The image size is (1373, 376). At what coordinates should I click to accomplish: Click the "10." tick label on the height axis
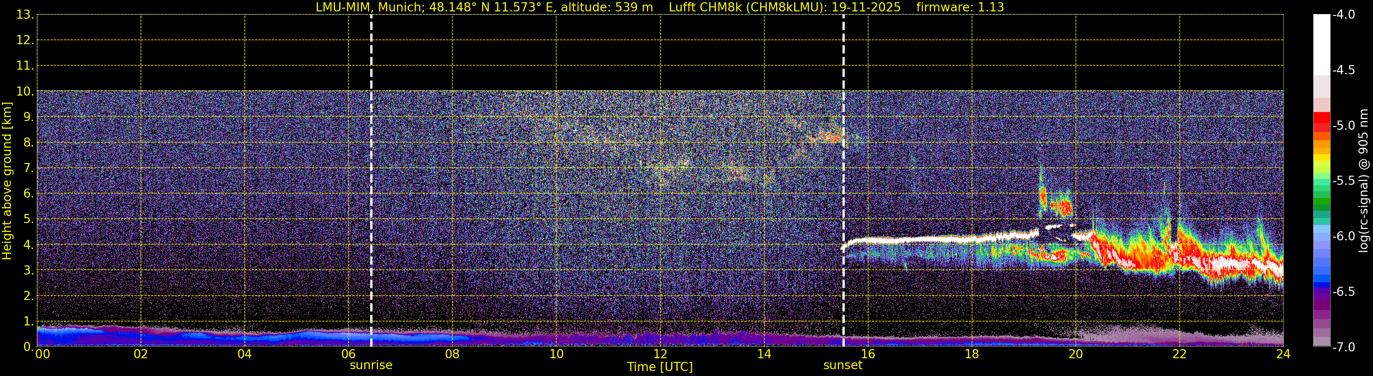25,91
